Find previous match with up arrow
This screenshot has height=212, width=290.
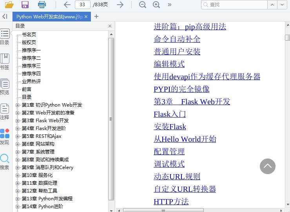pyautogui.click(x=272, y=5)
